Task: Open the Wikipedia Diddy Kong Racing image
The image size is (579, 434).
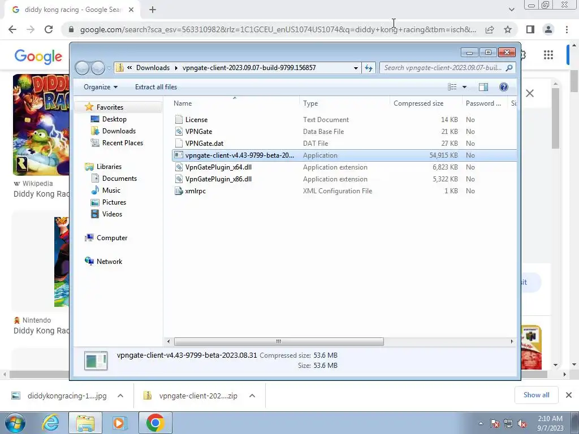Action: pyautogui.click(x=41, y=125)
